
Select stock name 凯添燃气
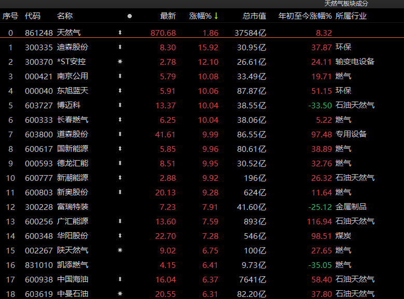coord(73,265)
